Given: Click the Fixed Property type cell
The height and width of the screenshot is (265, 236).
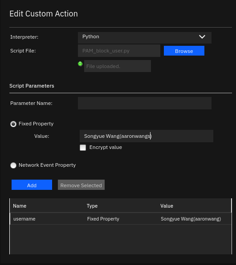Looking at the screenshot, I should [x=103, y=219].
